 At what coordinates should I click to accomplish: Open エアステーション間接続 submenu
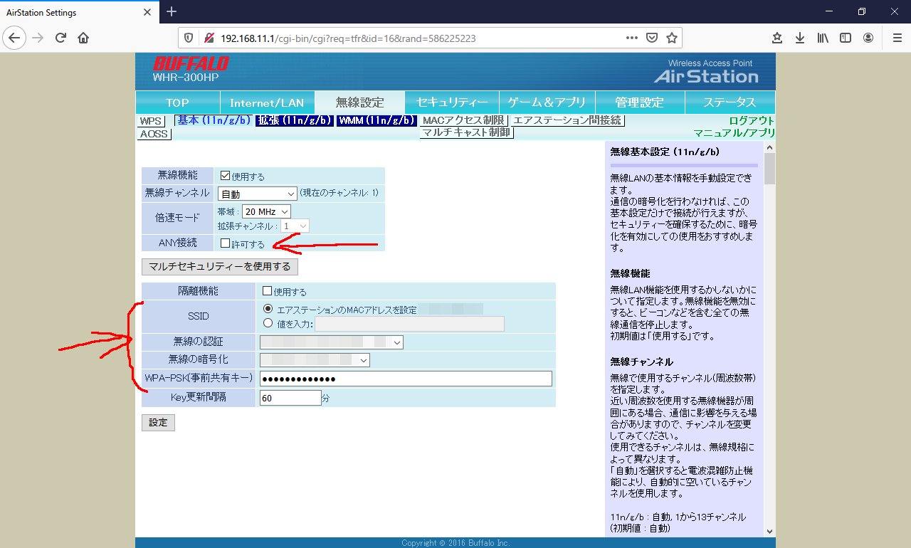tap(567, 120)
